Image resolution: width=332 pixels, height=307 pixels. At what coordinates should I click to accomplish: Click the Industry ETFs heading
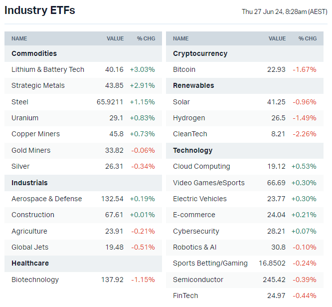[x=40, y=10]
